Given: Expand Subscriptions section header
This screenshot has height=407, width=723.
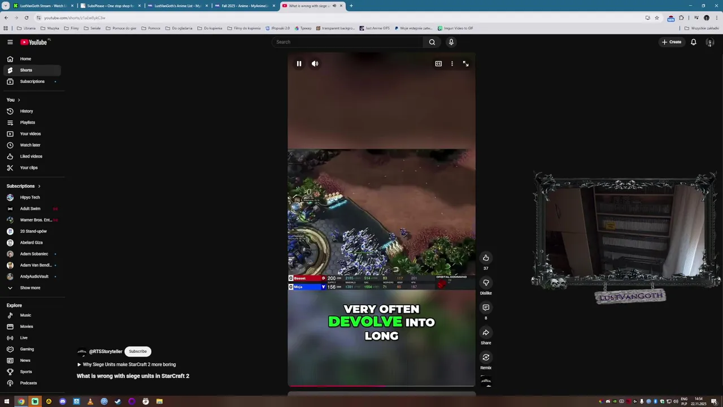Looking at the screenshot, I should [x=23, y=186].
